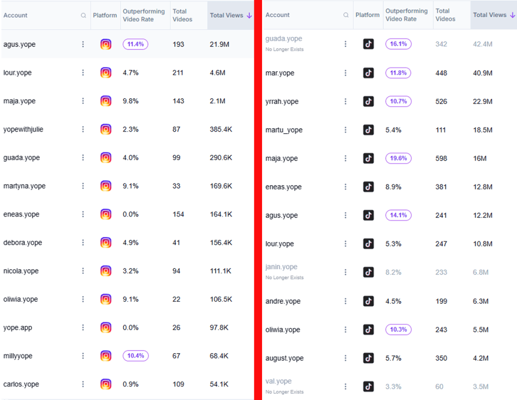
Task: Click the 11.4% outperforming badge for agus.yope
Action: [135, 44]
